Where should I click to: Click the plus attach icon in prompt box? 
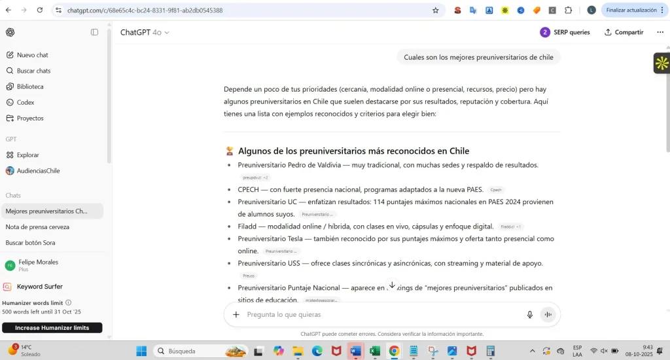[x=236, y=315]
